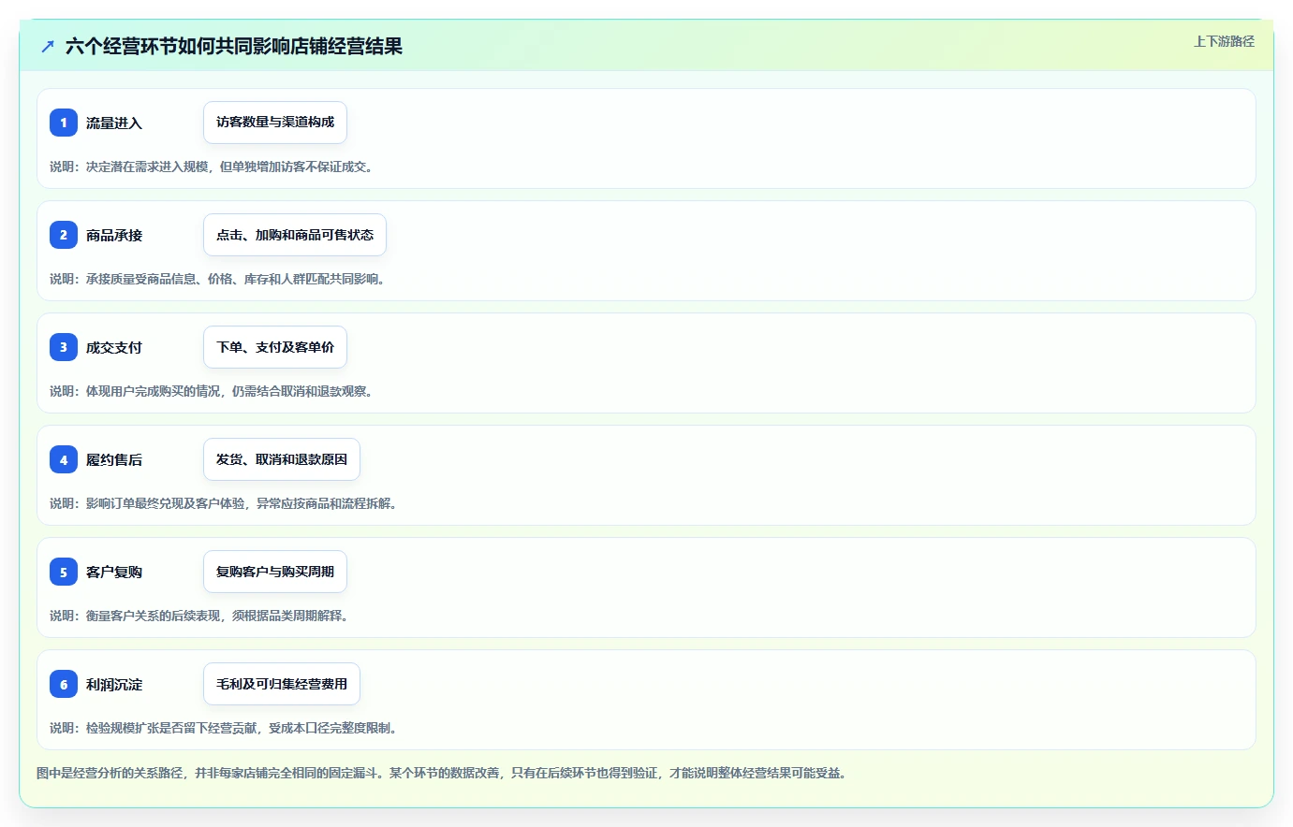
Task: Click the number 3 badge for 成交支付
Action: tap(64, 347)
